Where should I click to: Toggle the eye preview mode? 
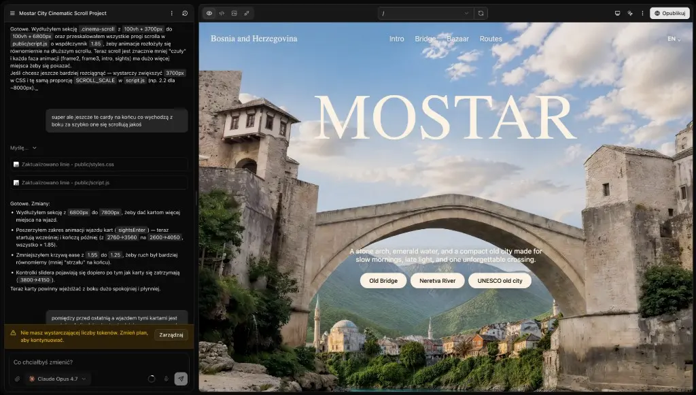(209, 14)
